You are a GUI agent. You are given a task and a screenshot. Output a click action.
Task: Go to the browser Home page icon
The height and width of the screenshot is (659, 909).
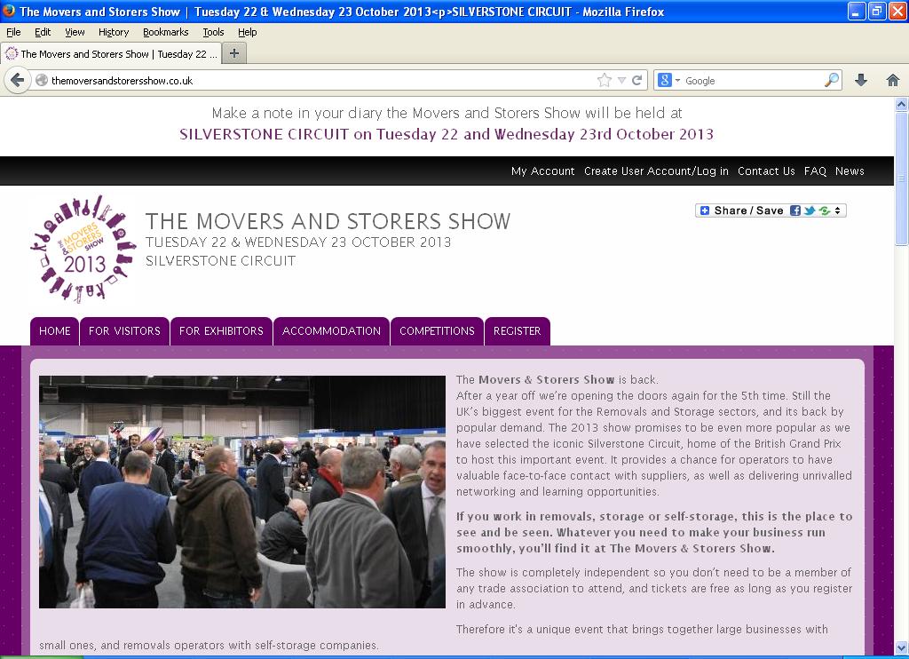[893, 80]
